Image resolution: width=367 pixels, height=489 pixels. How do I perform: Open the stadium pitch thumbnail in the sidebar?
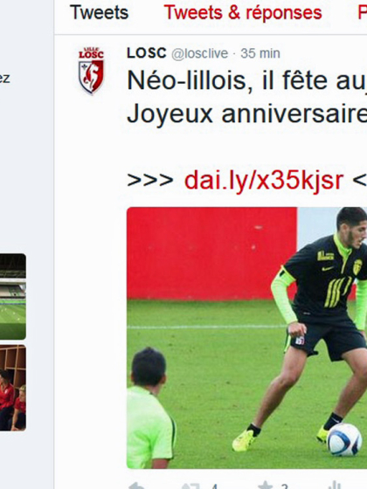pos(13,297)
